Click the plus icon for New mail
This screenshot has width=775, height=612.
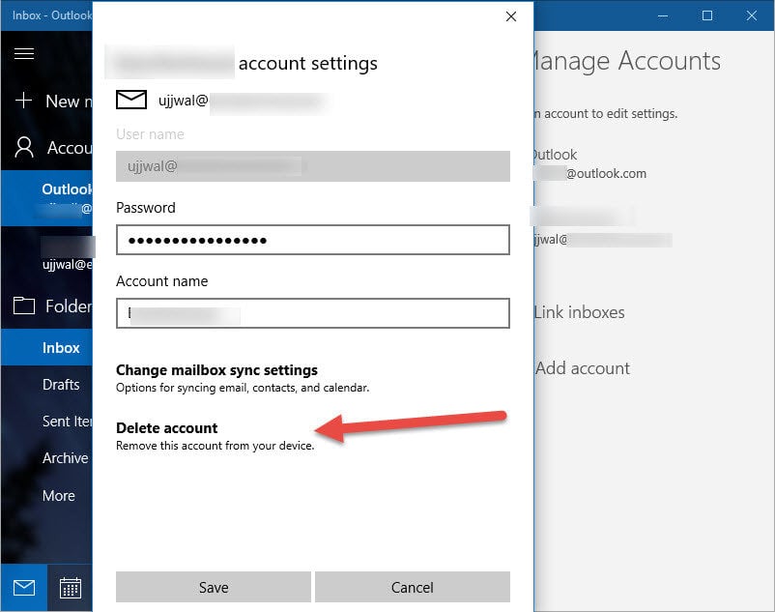coord(24,101)
